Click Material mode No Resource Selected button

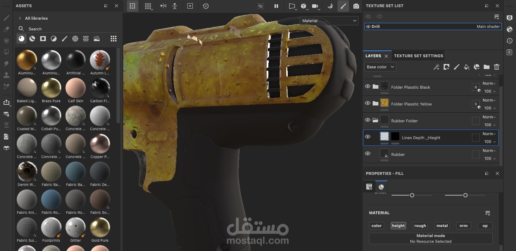[x=431, y=238]
